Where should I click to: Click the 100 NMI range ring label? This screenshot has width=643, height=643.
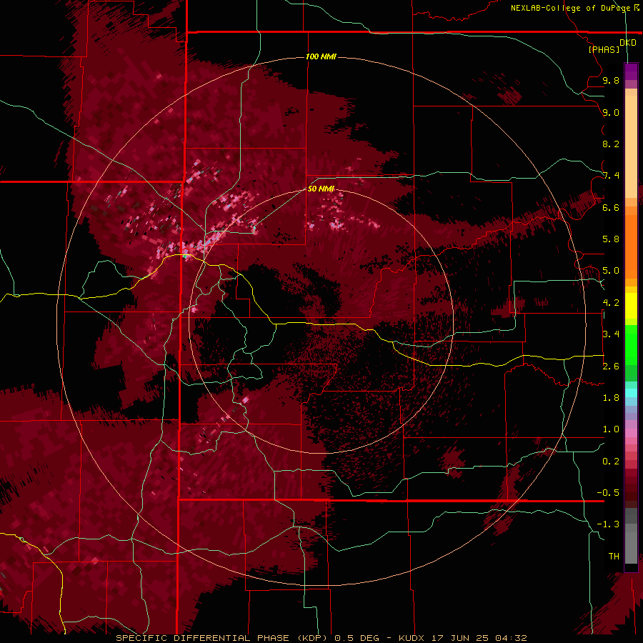321,56
